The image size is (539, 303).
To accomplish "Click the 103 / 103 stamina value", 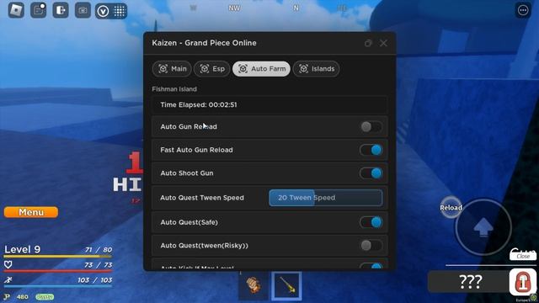I will pyautogui.click(x=95, y=280).
